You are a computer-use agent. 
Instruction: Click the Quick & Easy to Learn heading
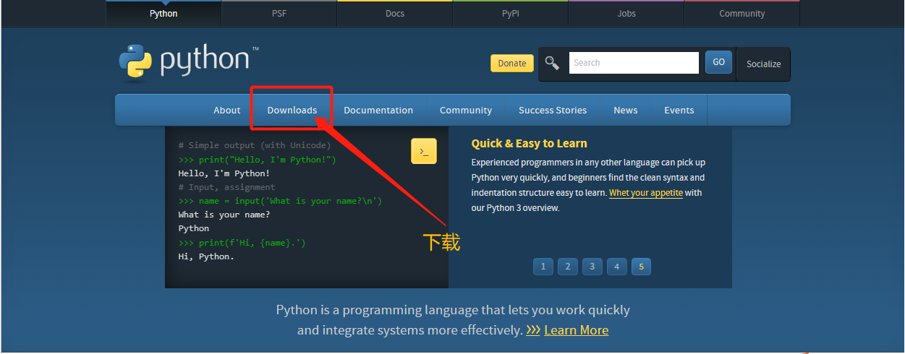tap(530, 143)
